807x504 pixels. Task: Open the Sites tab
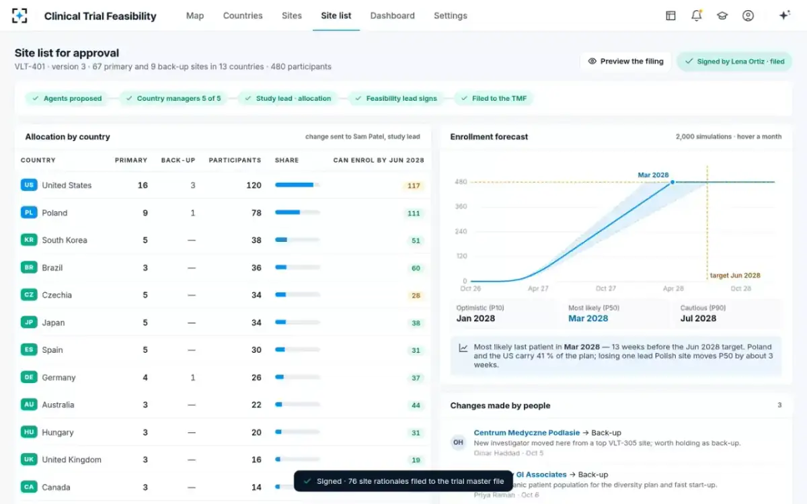coord(292,15)
